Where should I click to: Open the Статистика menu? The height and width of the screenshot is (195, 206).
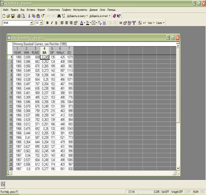(x=53, y=10)
